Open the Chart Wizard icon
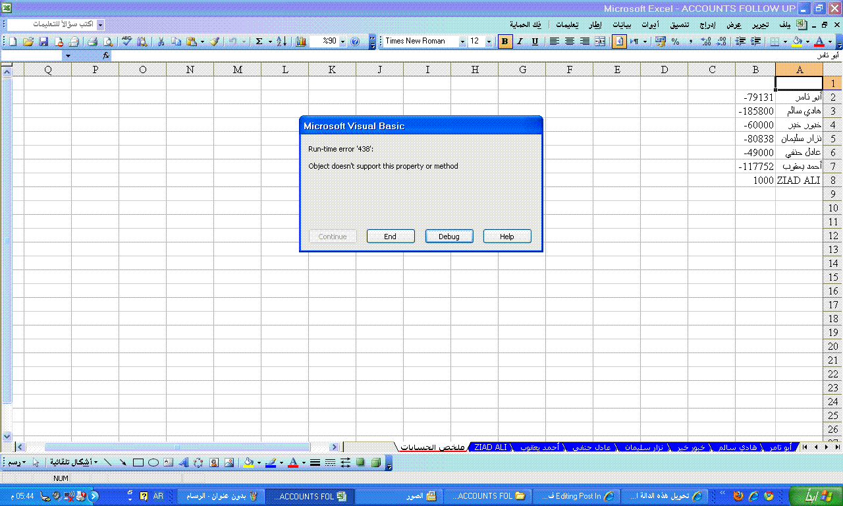Image resolution: width=843 pixels, height=506 pixels. point(301,41)
